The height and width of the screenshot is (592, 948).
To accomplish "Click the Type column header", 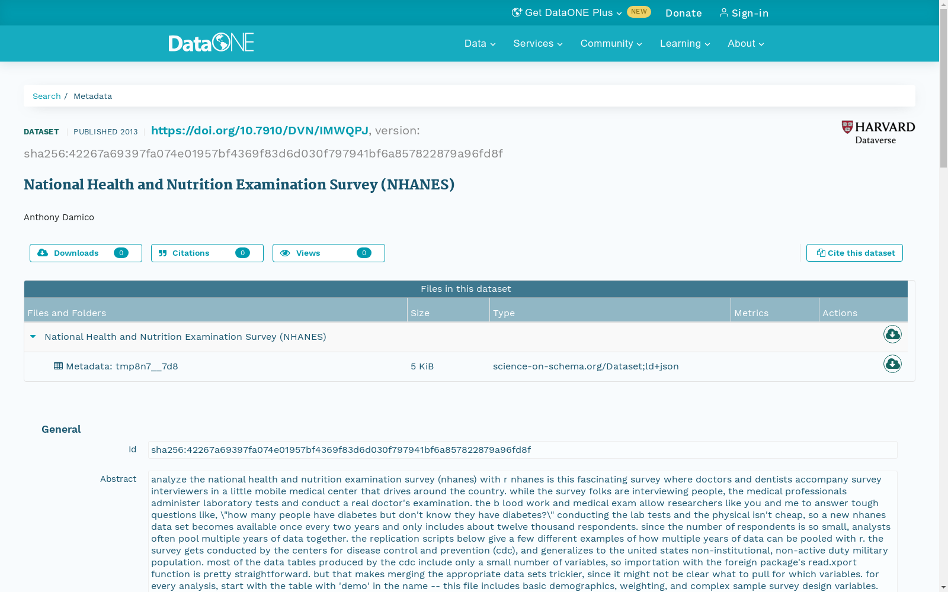I will 610,310.
